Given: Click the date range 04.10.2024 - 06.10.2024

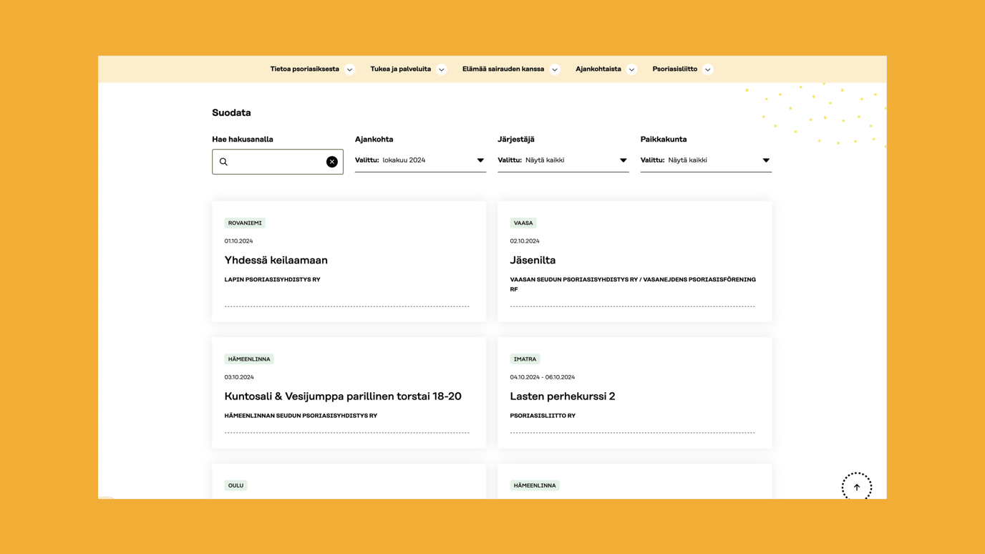Looking at the screenshot, I should pyautogui.click(x=543, y=377).
